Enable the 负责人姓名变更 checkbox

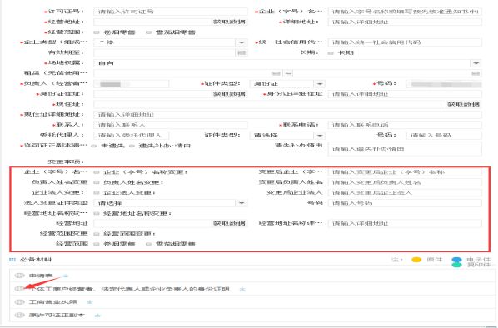[97, 182]
